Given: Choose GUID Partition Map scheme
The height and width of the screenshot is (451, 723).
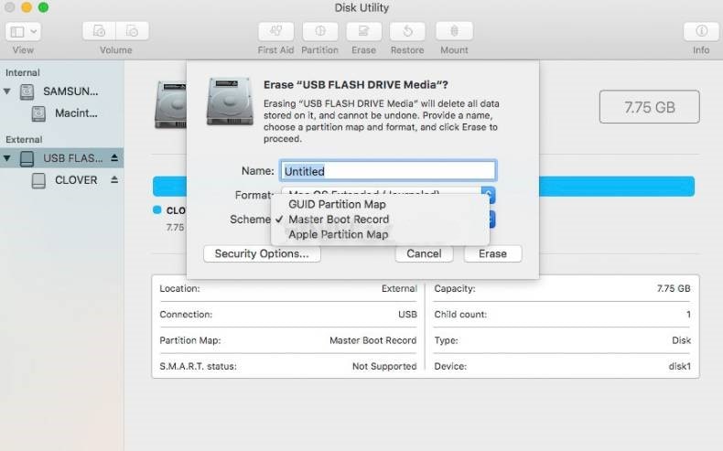Looking at the screenshot, I should [337, 204].
